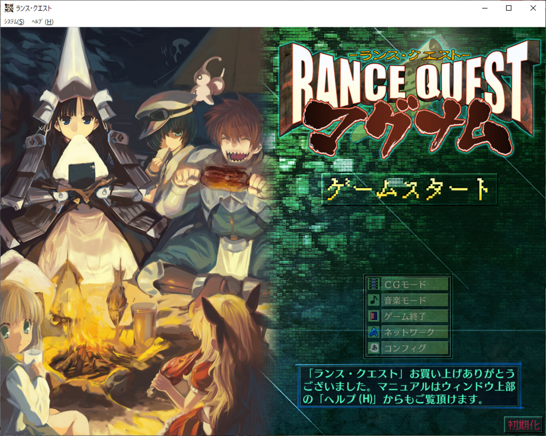Open CGモード gallery
This screenshot has height=436, width=546.
(x=415, y=285)
